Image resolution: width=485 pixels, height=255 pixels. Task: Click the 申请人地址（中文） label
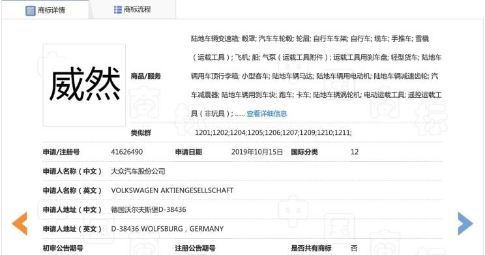tap(72, 209)
